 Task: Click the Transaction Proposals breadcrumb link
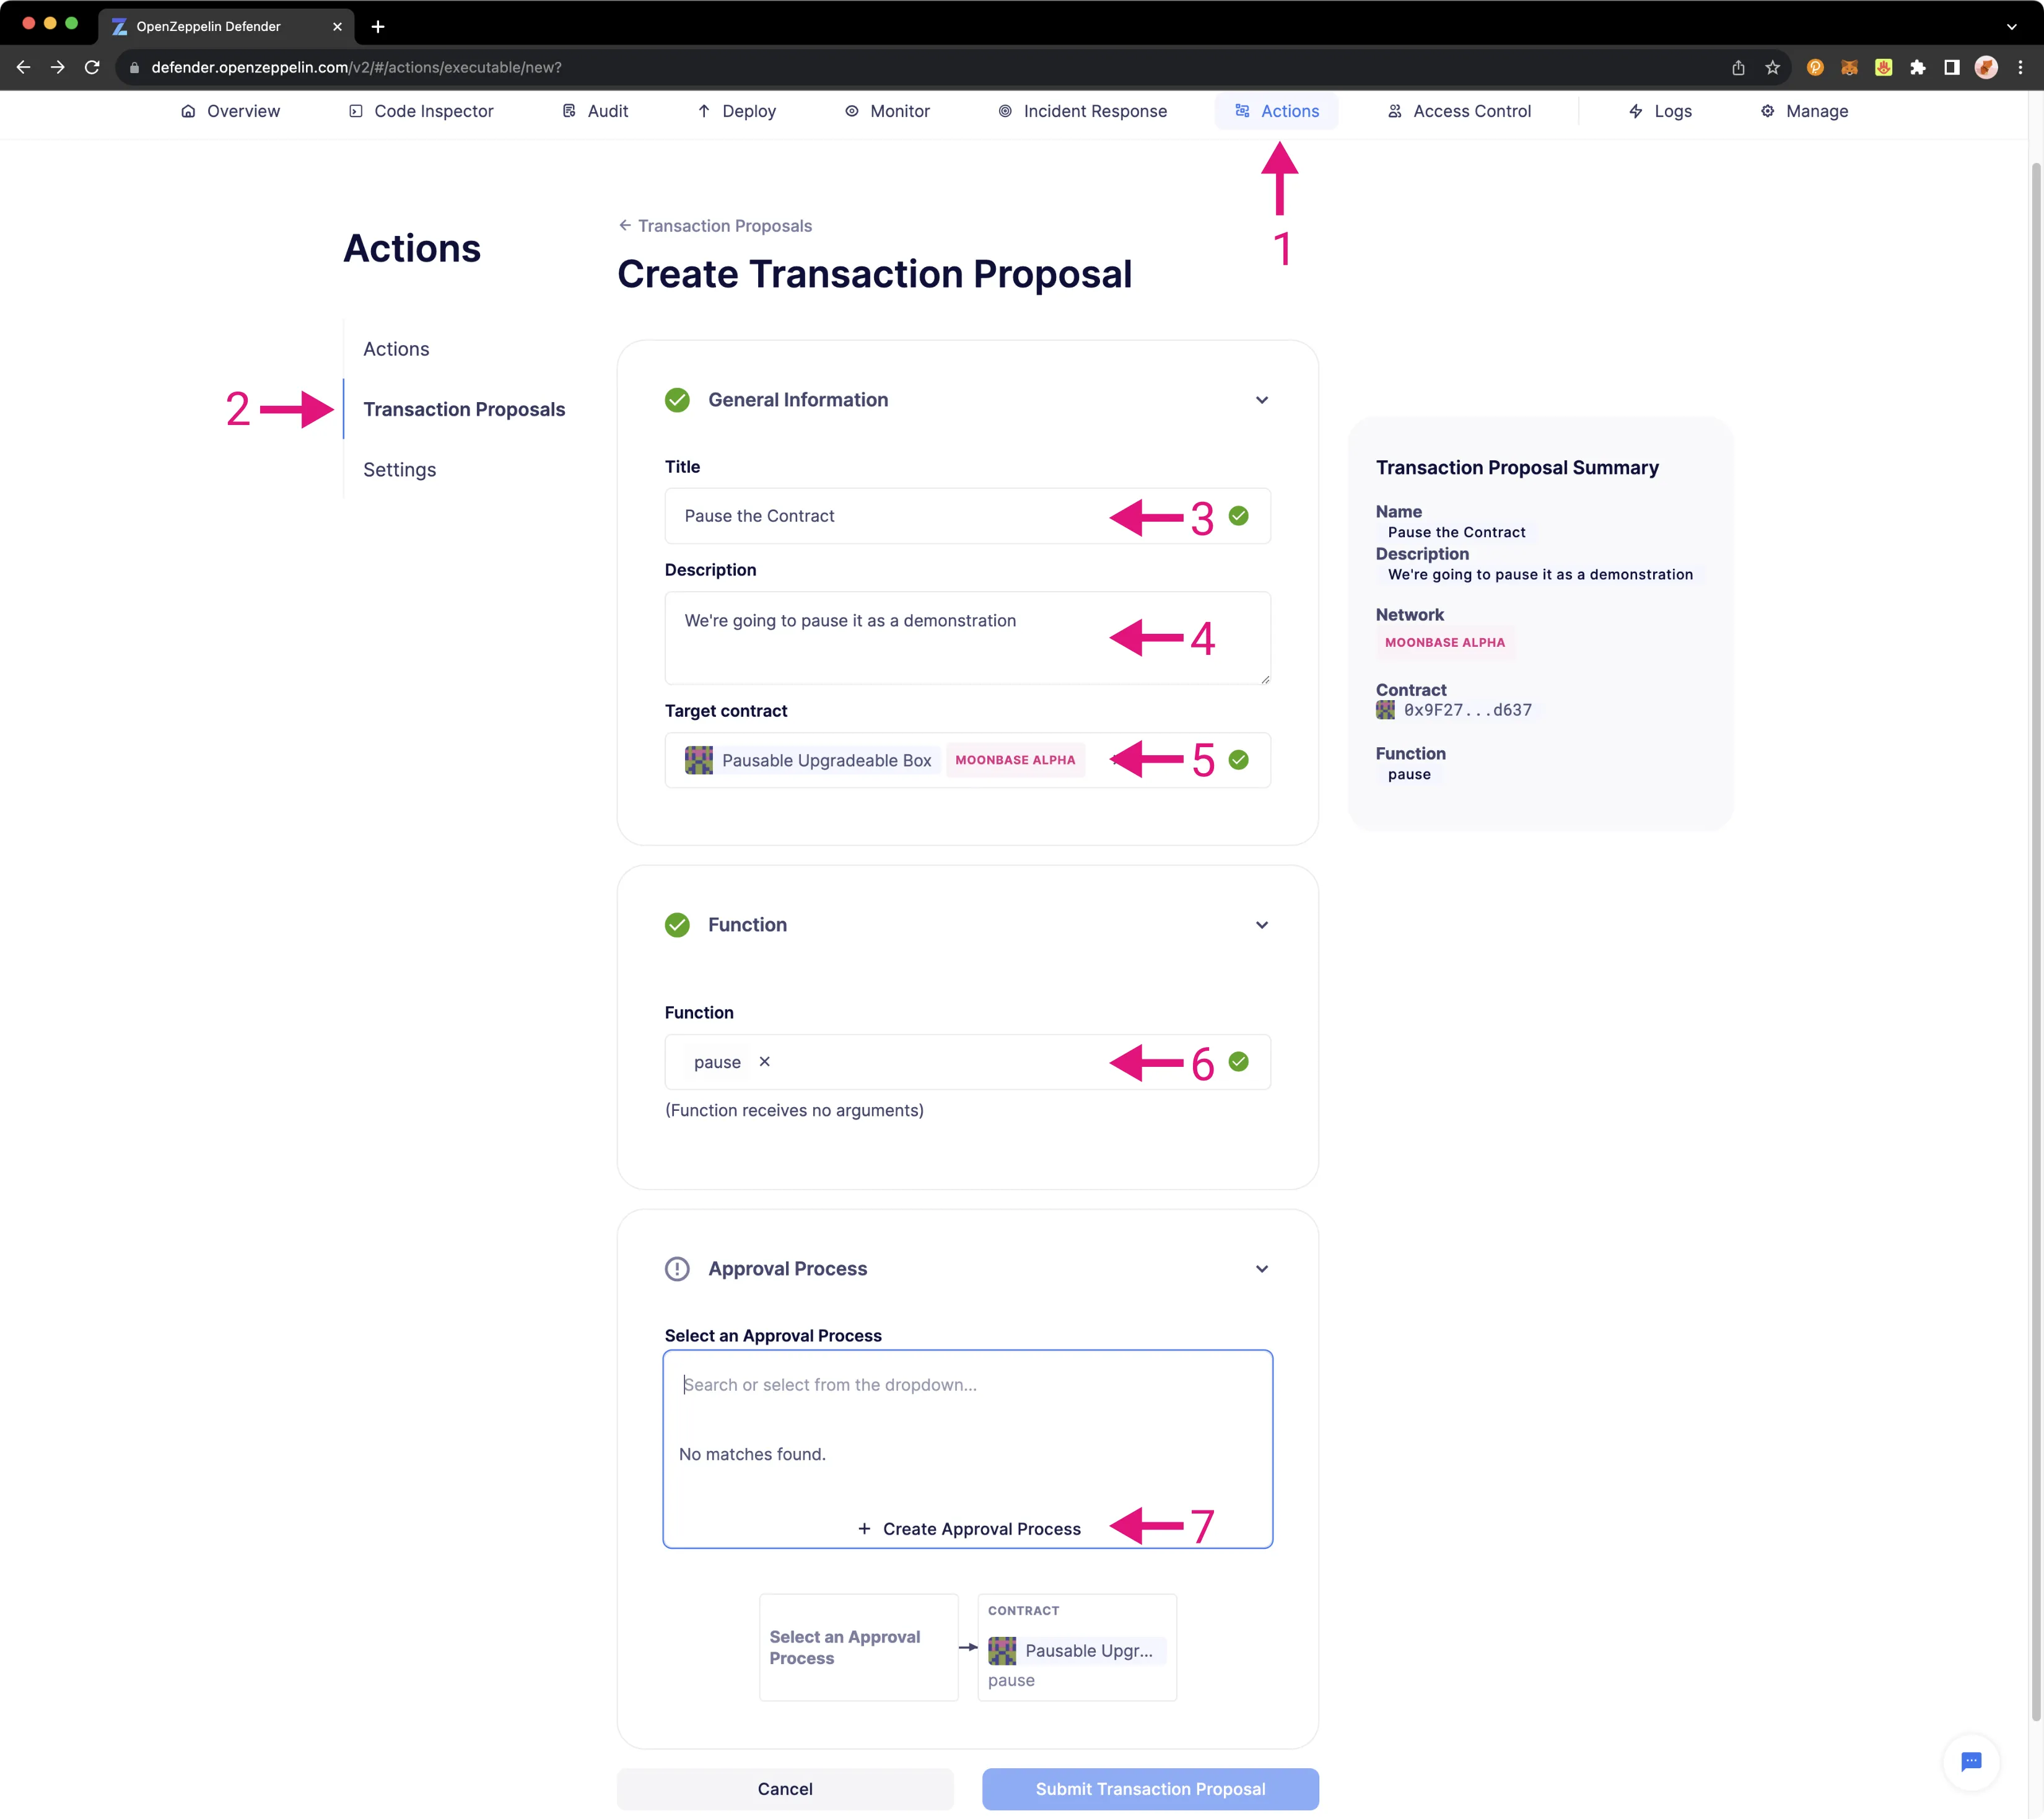[x=725, y=225]
